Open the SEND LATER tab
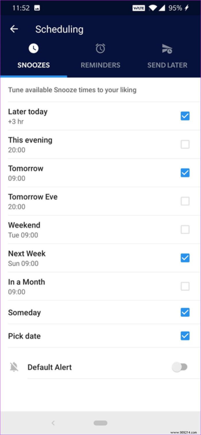 [167, 65]
